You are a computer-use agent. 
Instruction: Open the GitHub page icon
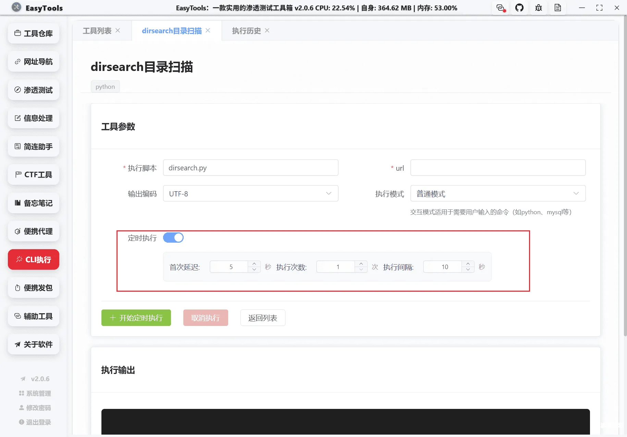point(519,8)
